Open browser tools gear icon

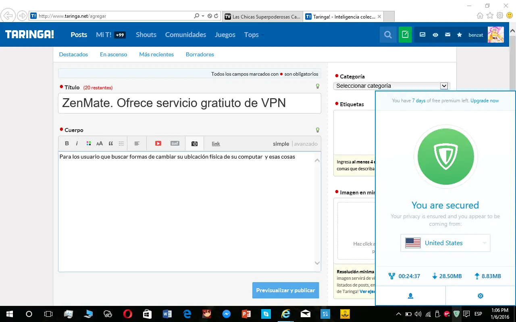tap(500, 16)
